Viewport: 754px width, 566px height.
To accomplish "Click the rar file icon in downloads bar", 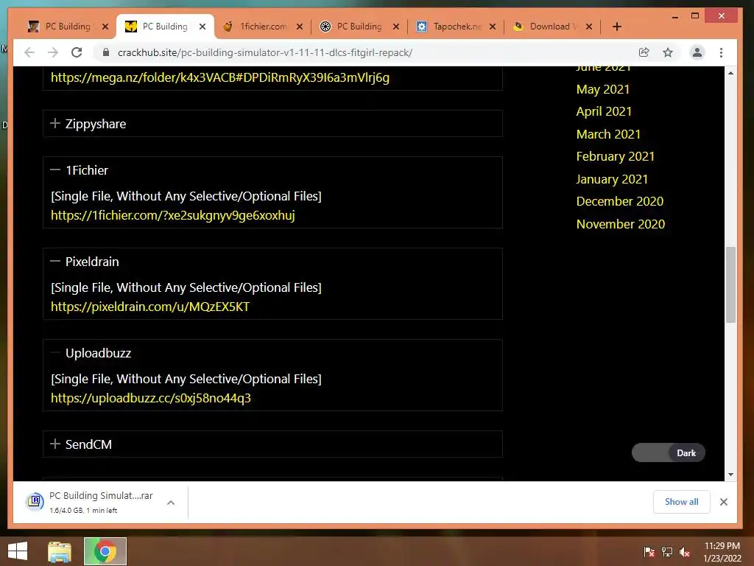I will click(35, 502).
